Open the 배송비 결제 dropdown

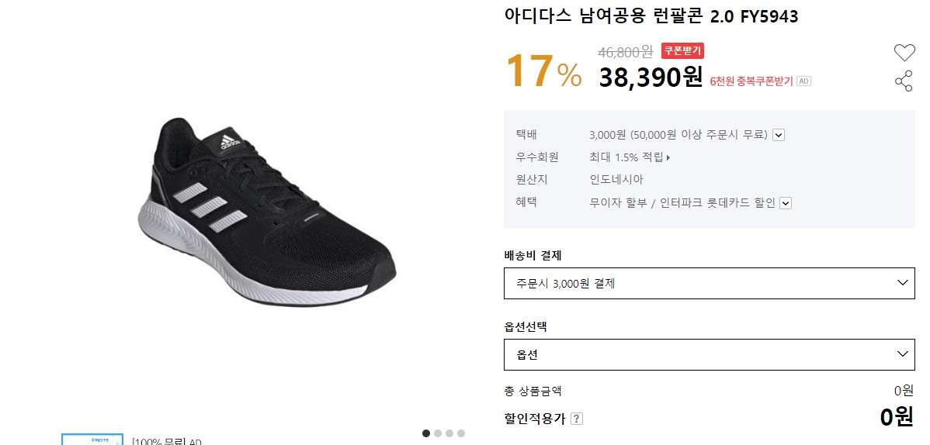point(709,283)
